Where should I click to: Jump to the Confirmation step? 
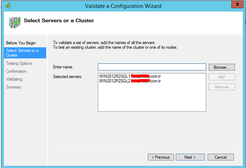(x=16, y=71)
